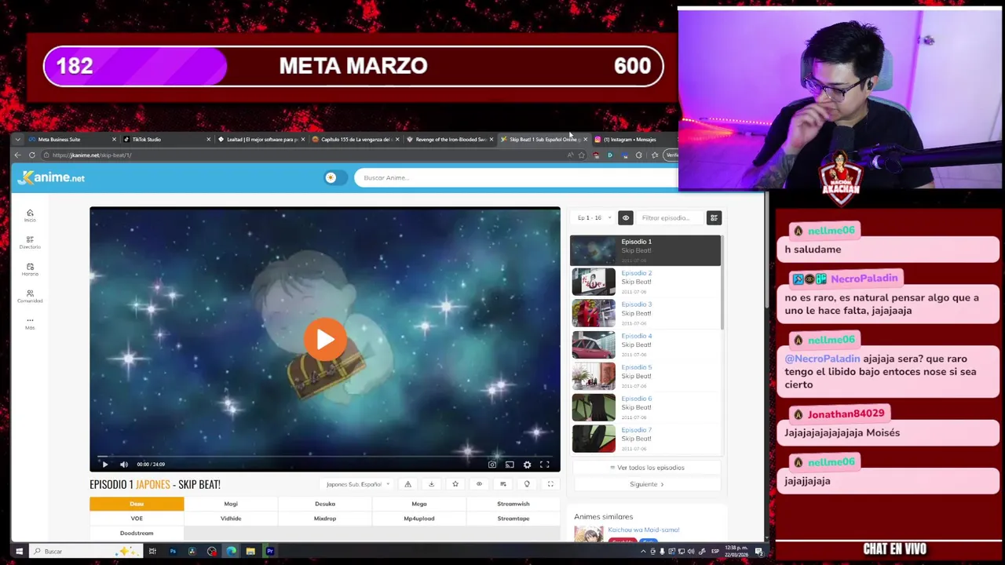Select the Magi server tab
This screenshot has width=1005, height=565.
point(231,504)
